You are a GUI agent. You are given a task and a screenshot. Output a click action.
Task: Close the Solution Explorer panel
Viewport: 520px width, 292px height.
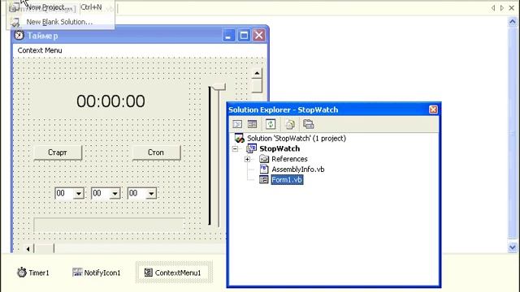click(433, 109)
